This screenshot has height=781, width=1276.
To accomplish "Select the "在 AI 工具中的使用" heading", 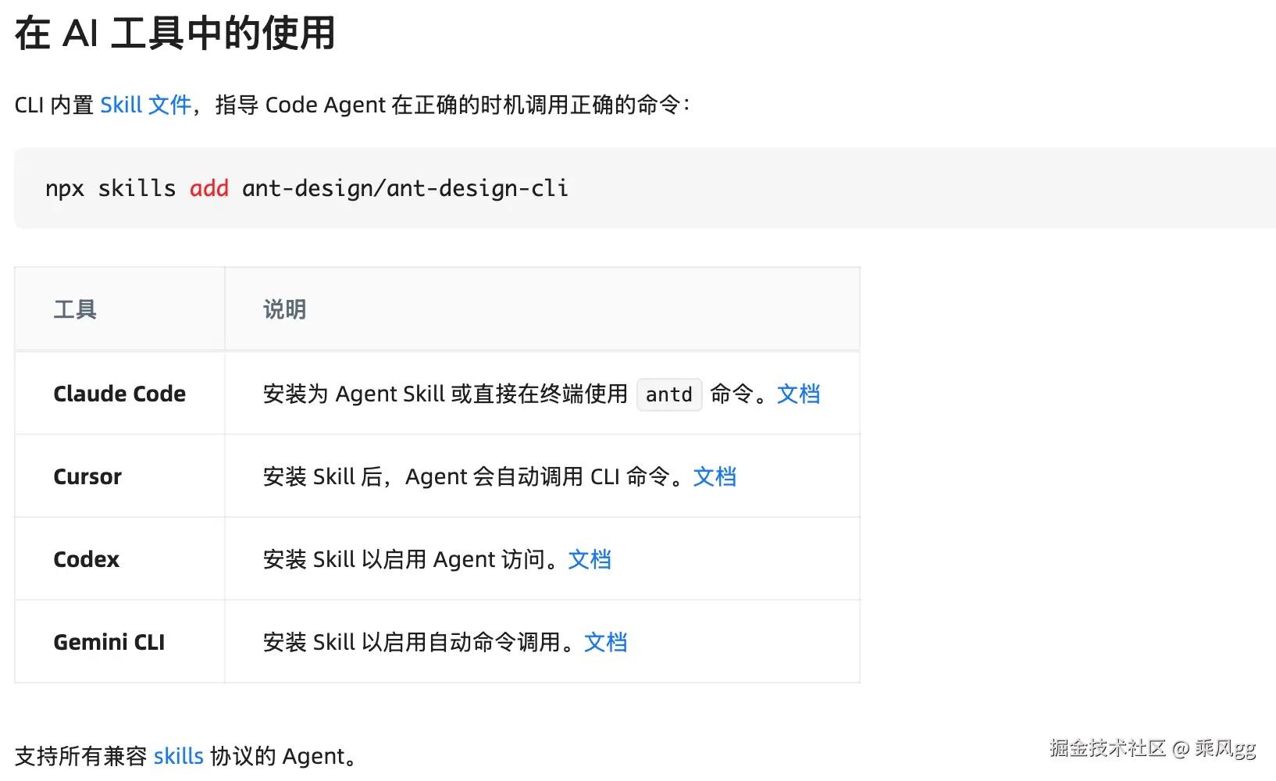I will 175,34.
